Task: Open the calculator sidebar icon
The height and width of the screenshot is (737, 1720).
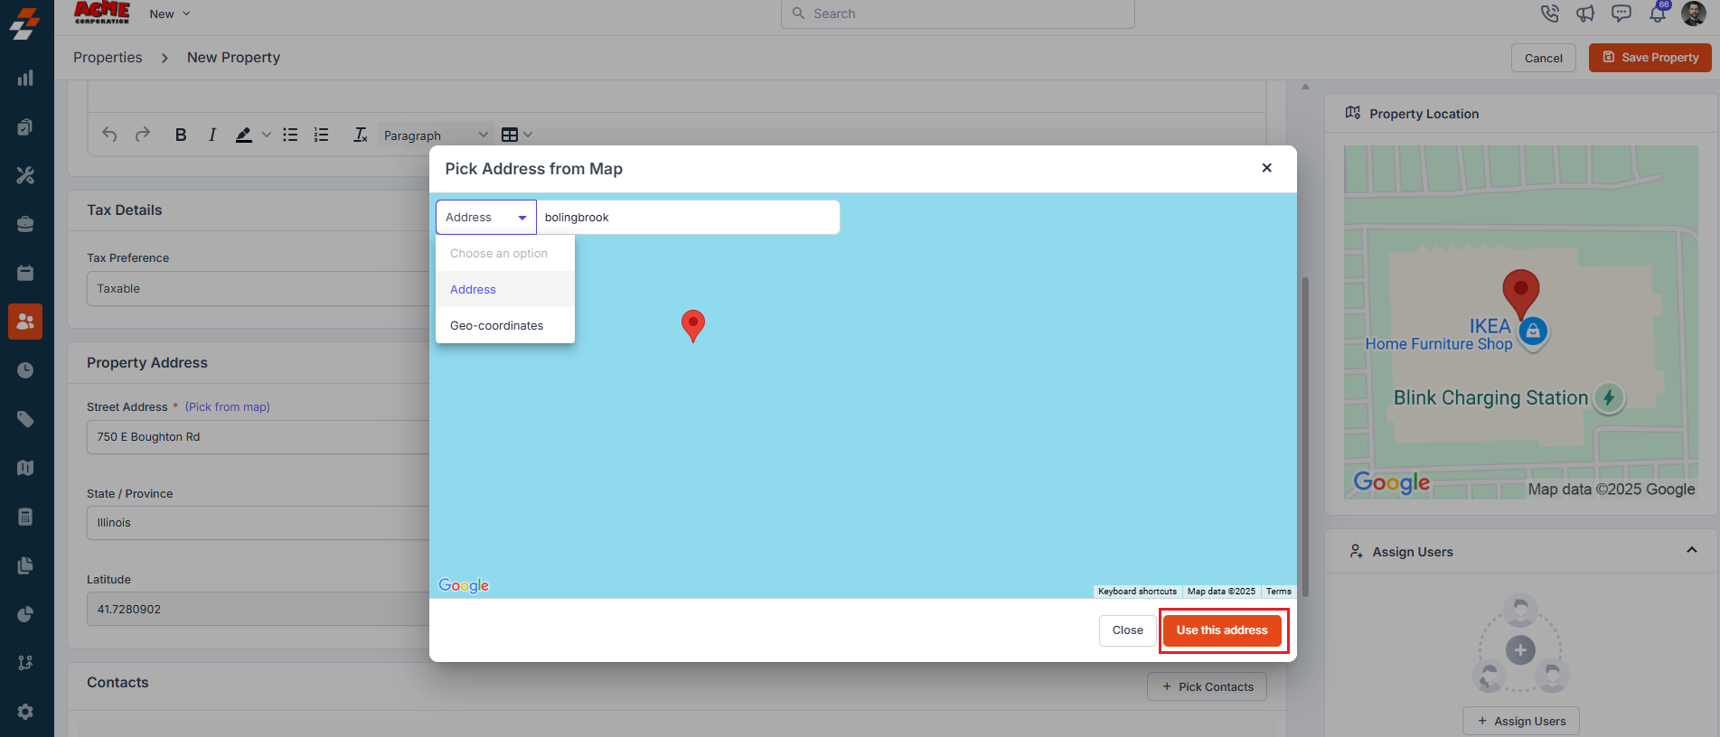Action: (25, 517)
